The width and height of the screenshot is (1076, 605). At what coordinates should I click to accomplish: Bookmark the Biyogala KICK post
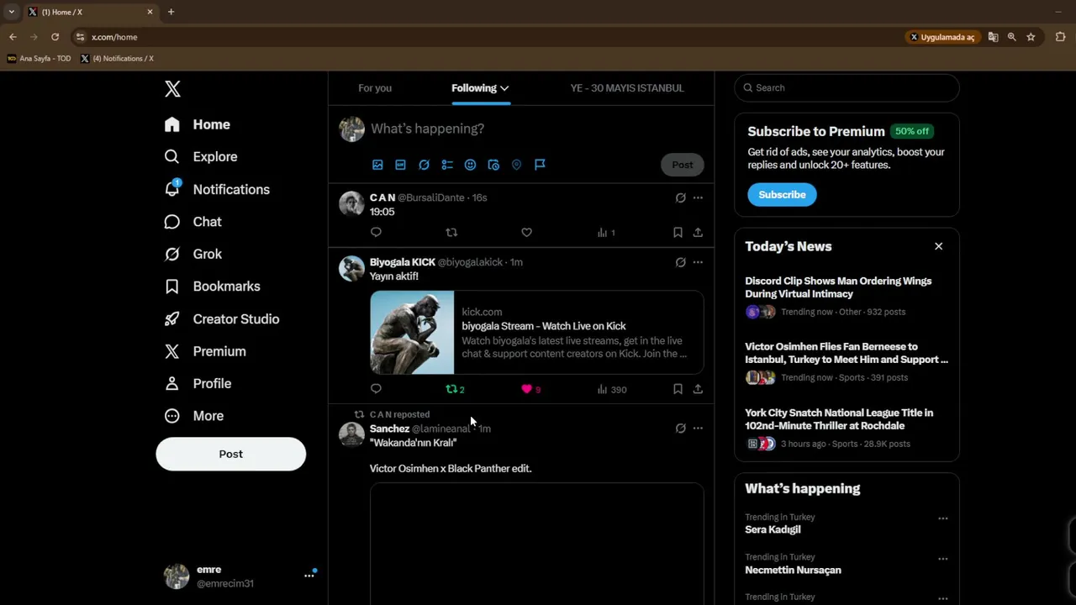click(x=678, y=389)
